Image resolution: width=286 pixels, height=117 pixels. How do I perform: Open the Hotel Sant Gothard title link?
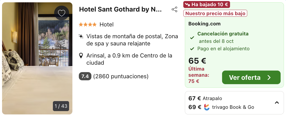(120, 9)
